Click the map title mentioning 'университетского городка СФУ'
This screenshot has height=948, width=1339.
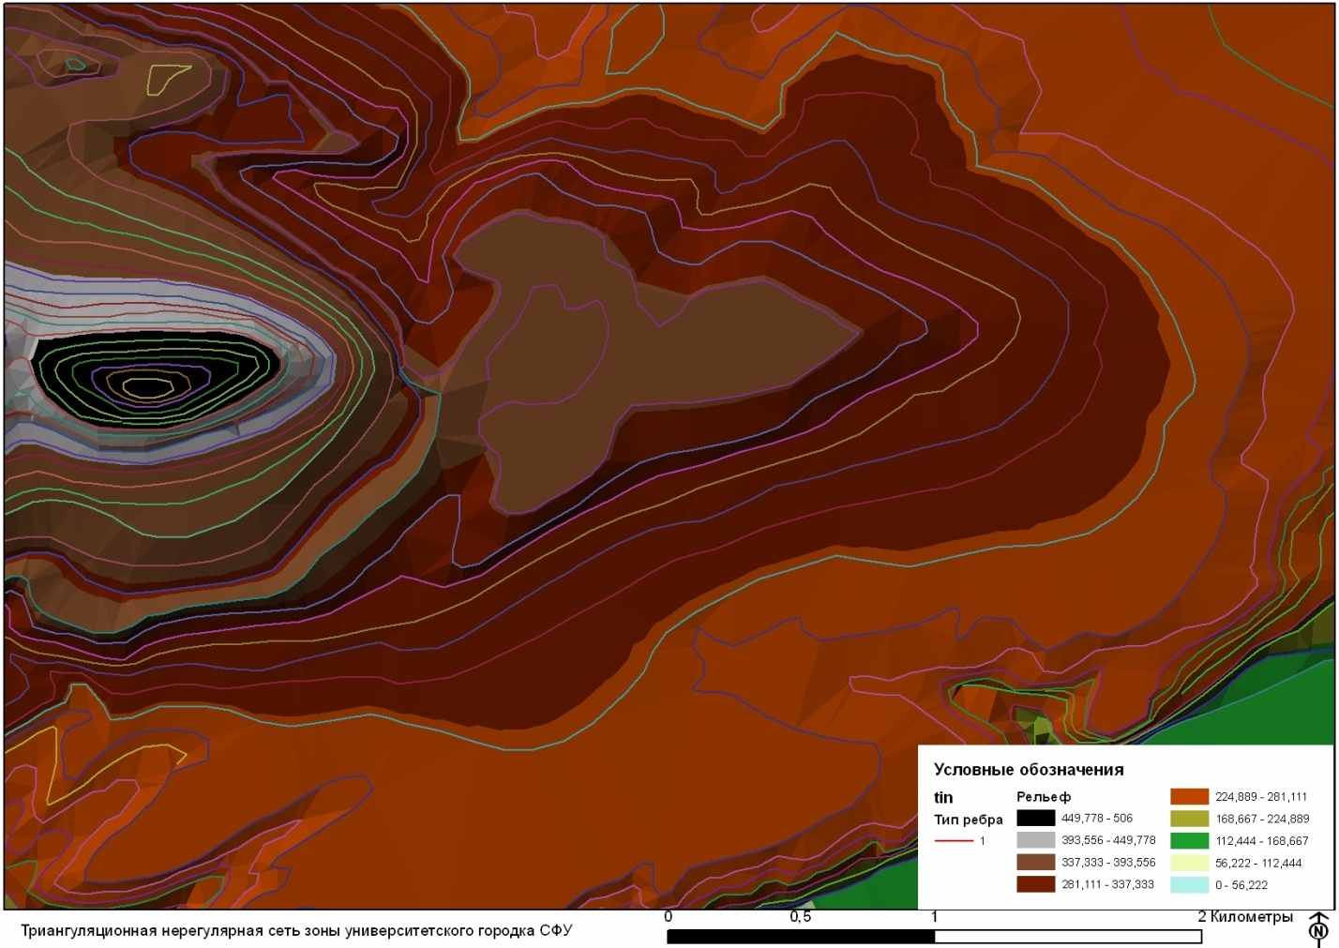[x=296, y=931]
